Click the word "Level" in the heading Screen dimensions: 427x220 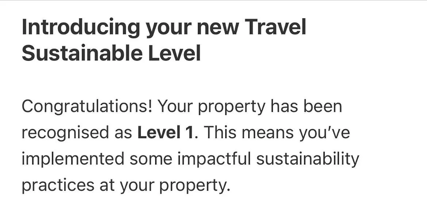point(174,53)
